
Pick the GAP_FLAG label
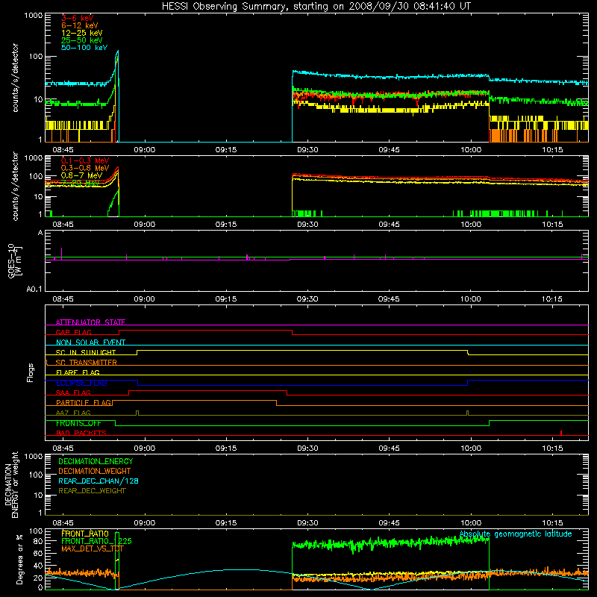coord(73,332)
